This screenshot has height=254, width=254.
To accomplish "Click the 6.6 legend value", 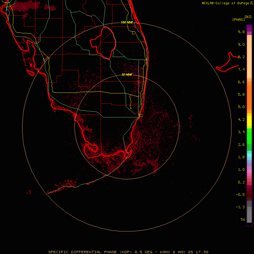I will pyautogui.click(x=241, y=82).
